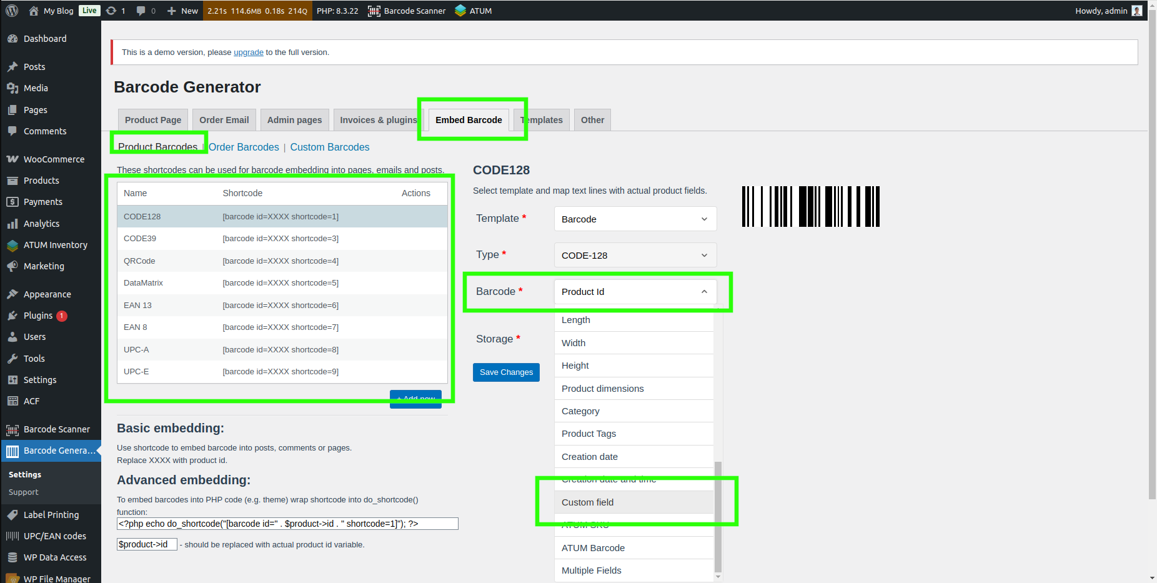1157x583 pixels.
Task: Click the updates refresh icon
Action: point(111,11)
